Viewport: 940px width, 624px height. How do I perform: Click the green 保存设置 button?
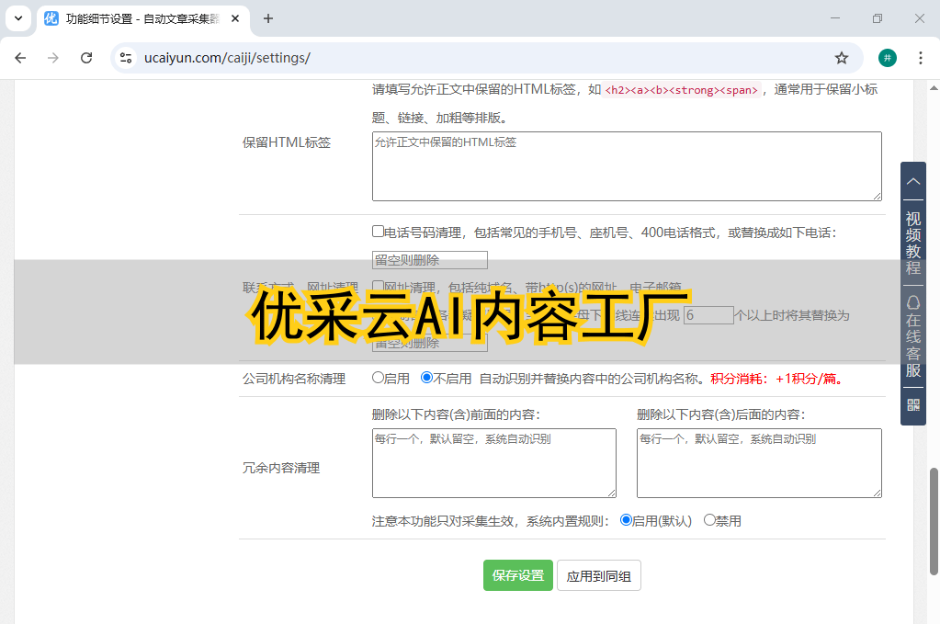point(517,575)
